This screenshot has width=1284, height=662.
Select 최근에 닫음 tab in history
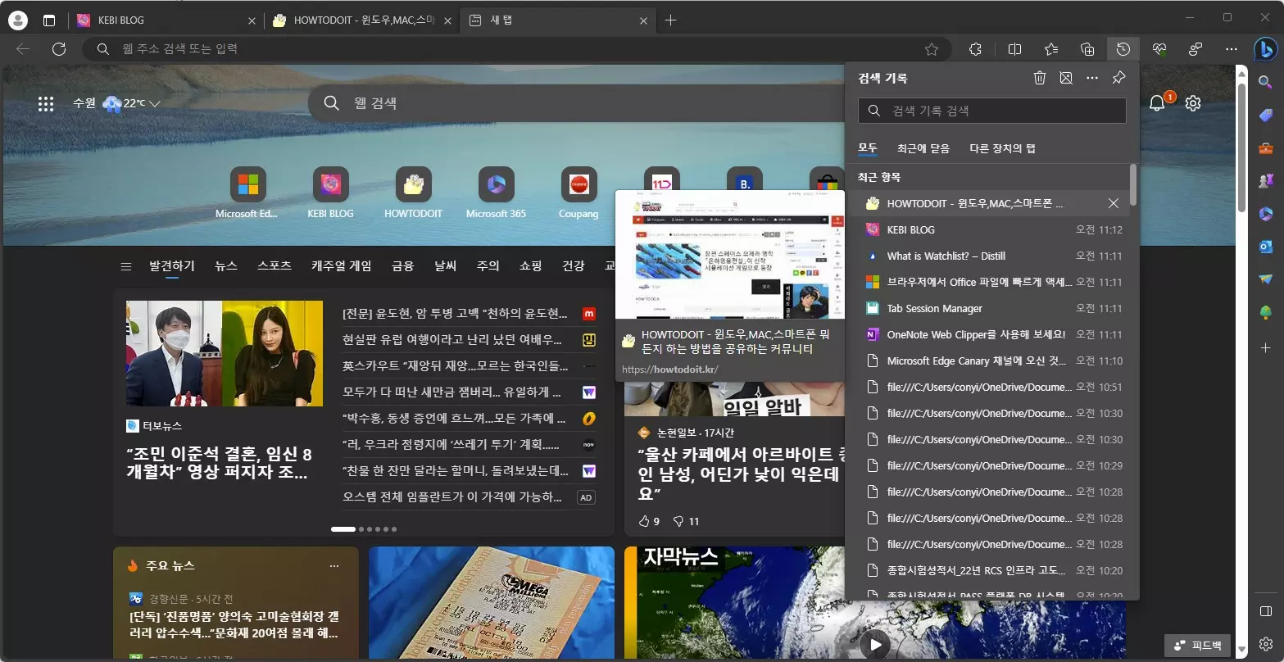click(x=923, y=148)
